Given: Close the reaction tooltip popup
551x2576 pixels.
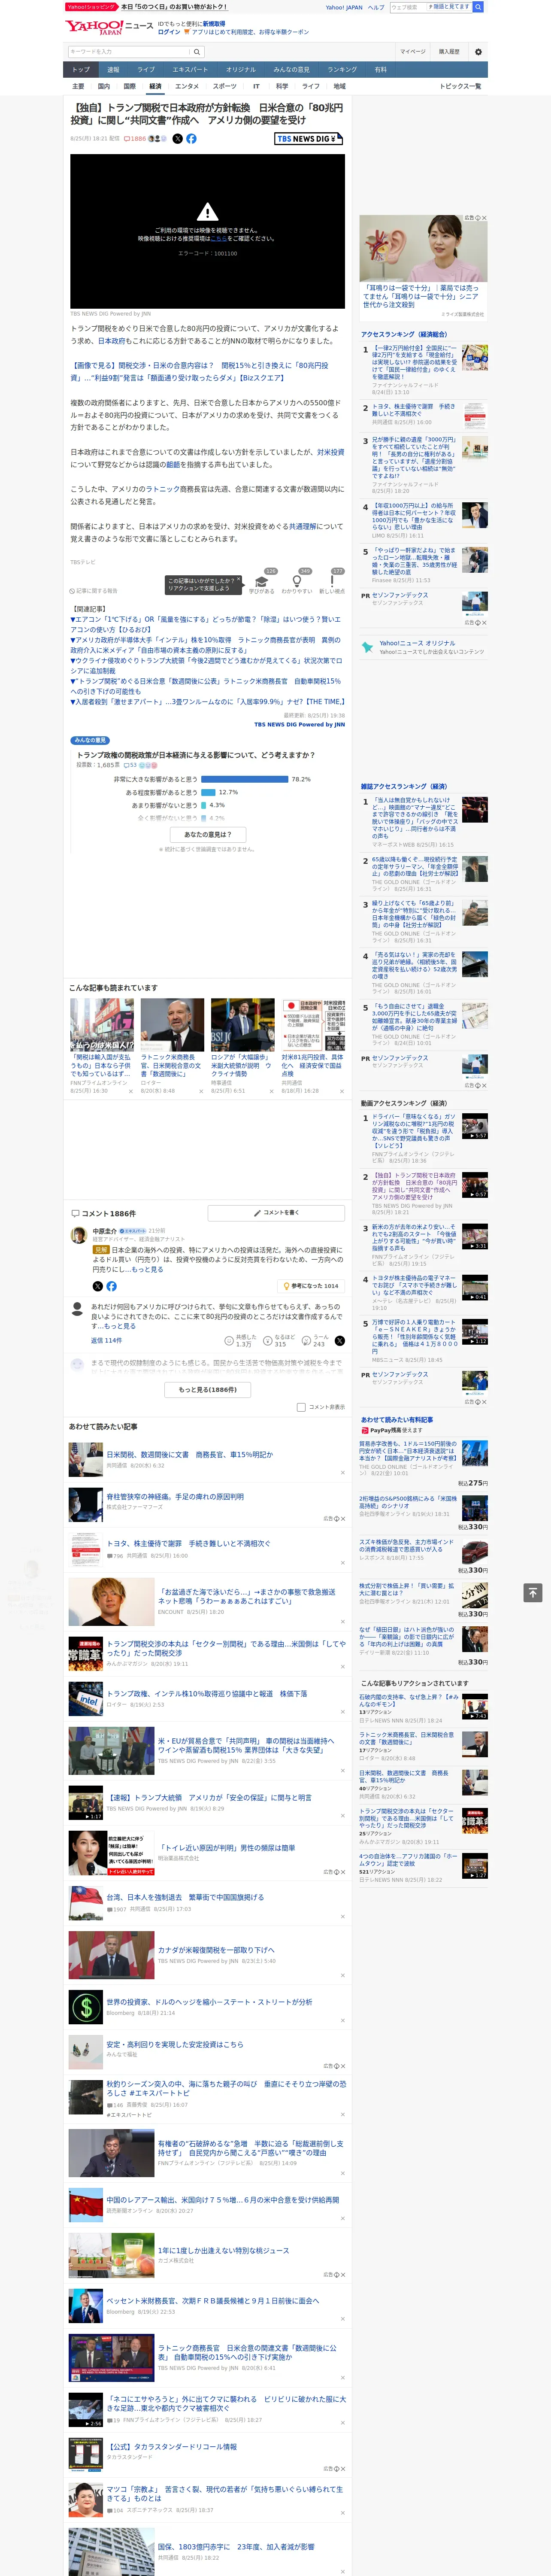Looking at the screenshot, I should (240, 580).
